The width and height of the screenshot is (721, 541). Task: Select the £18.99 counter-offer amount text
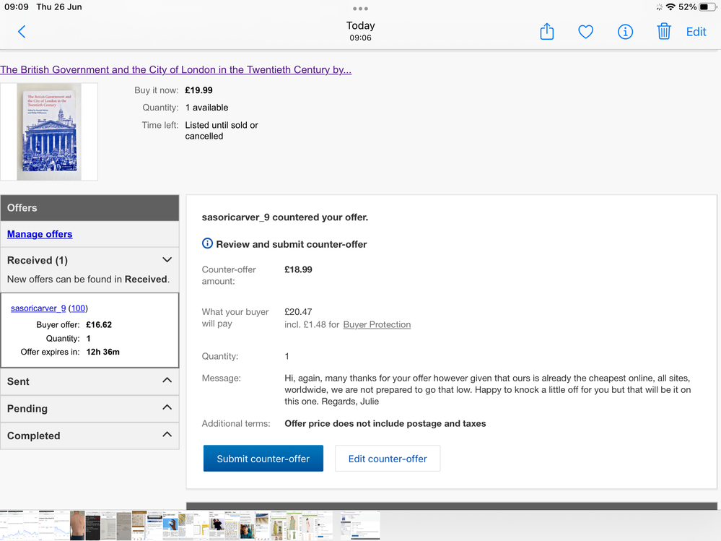[x=298, y=269]
